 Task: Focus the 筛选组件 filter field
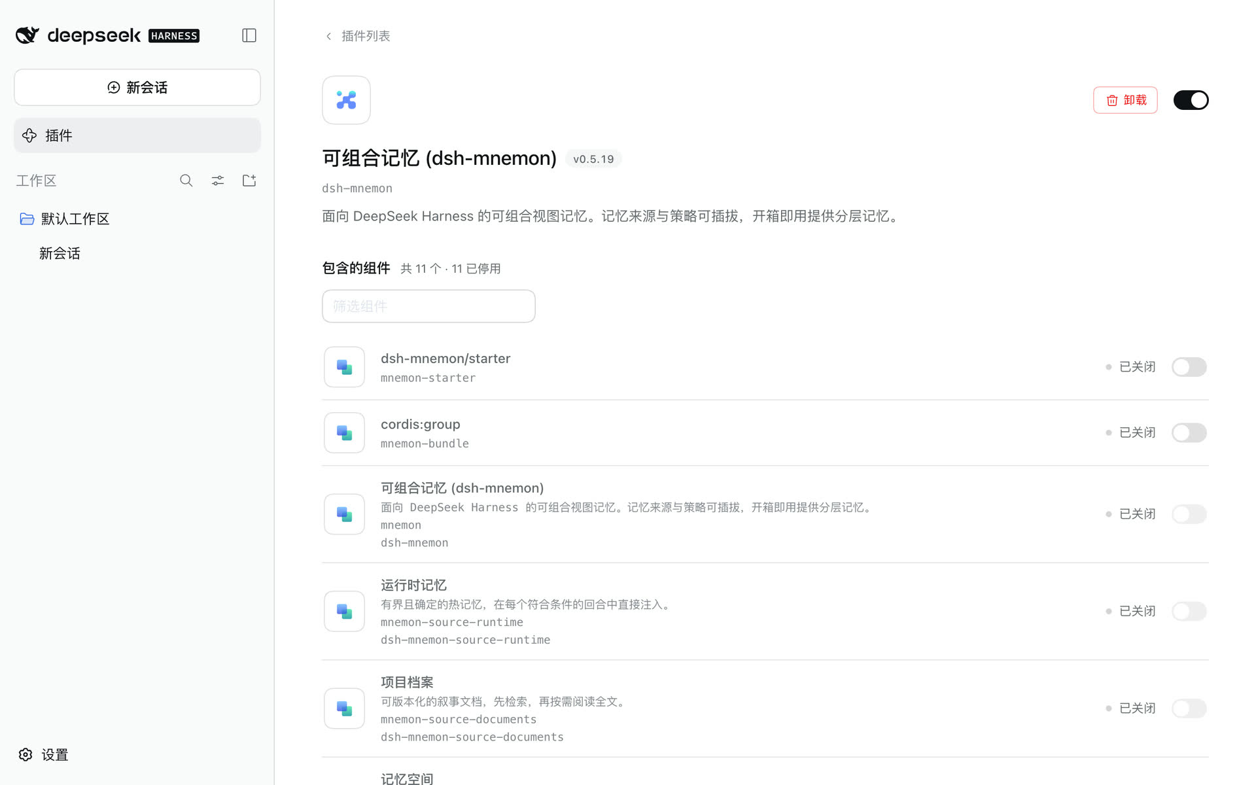pos(428,306)
